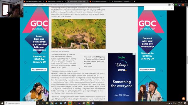Click the Hulu logo in the ad

click(x=122, y=57)
